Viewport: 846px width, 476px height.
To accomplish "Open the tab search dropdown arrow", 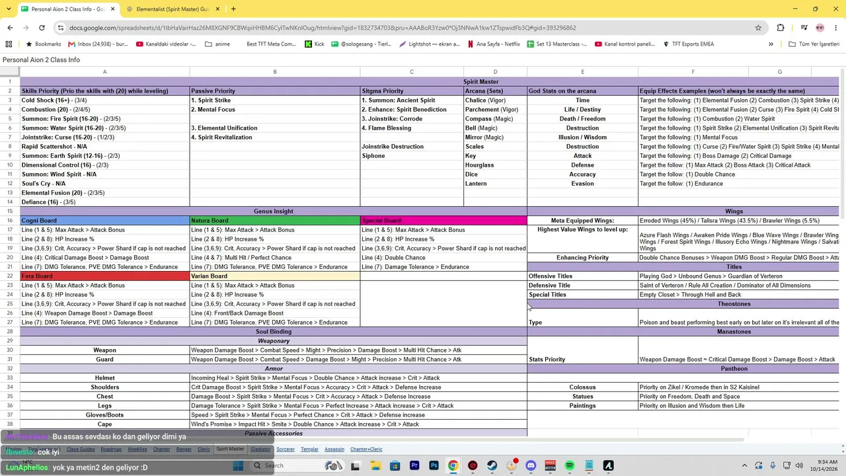I will [10, 9].
